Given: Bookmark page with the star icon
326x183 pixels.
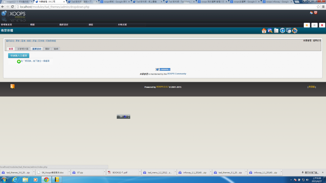Looking at the screenshot, I should [318, 7].
